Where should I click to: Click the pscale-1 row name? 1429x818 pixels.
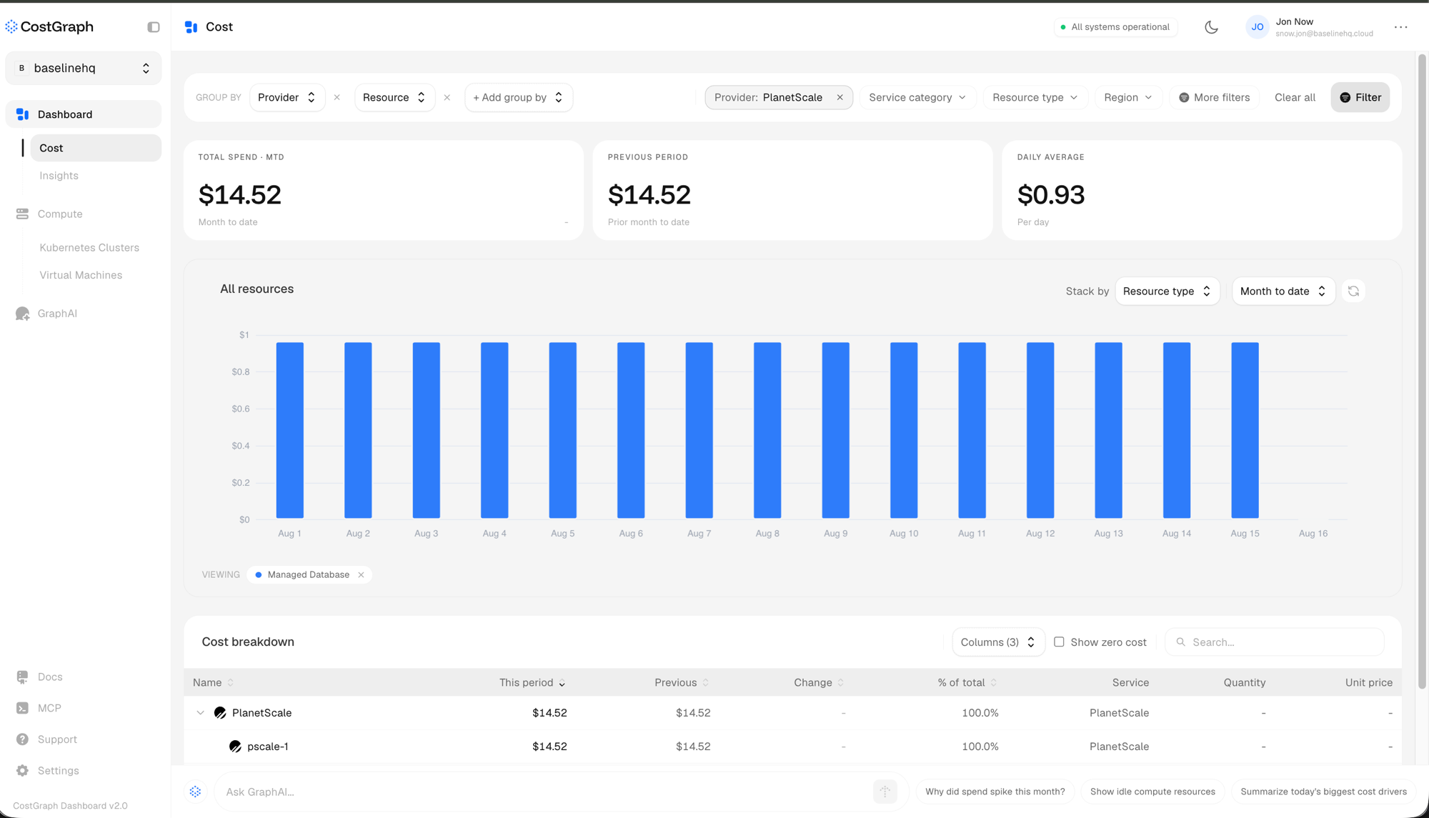coord(268,747)
